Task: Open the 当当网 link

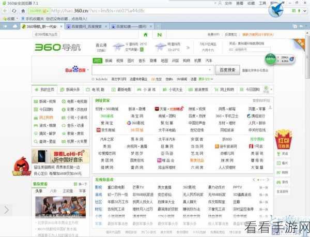Action: pyautogui.click(x=197, y=146)
